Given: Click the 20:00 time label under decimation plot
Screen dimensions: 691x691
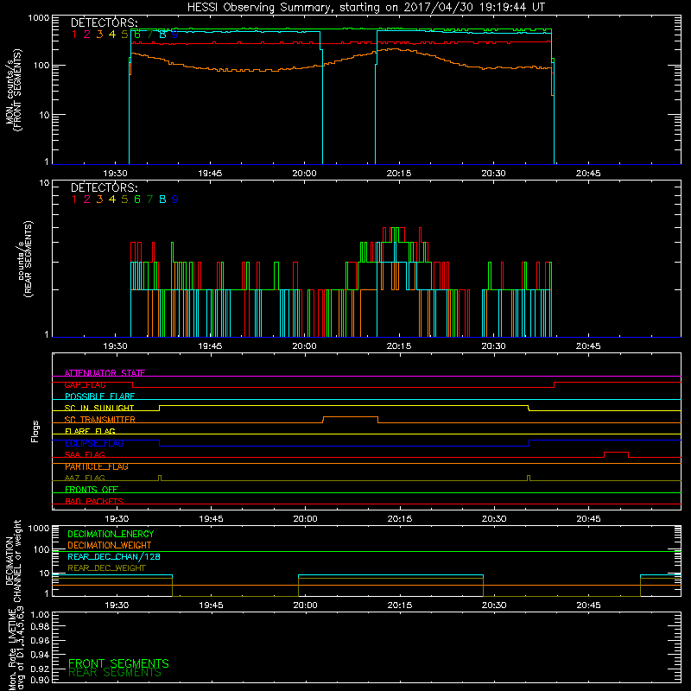Looking at the screenshot, I should 305,605.
